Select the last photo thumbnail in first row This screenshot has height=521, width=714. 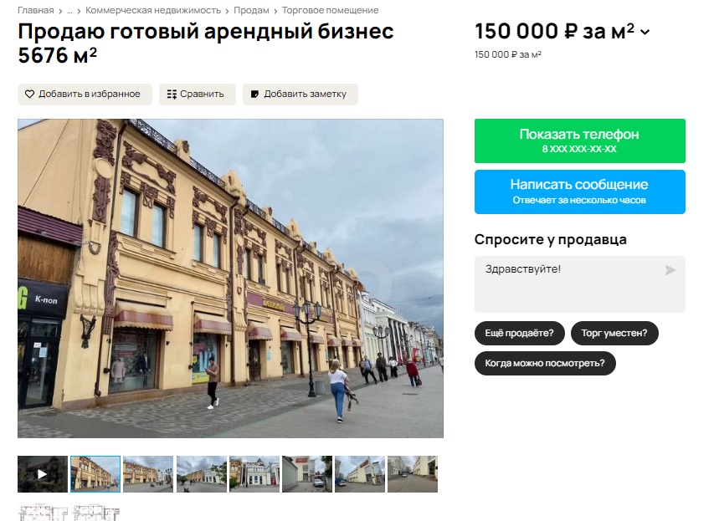coord(413,474)
